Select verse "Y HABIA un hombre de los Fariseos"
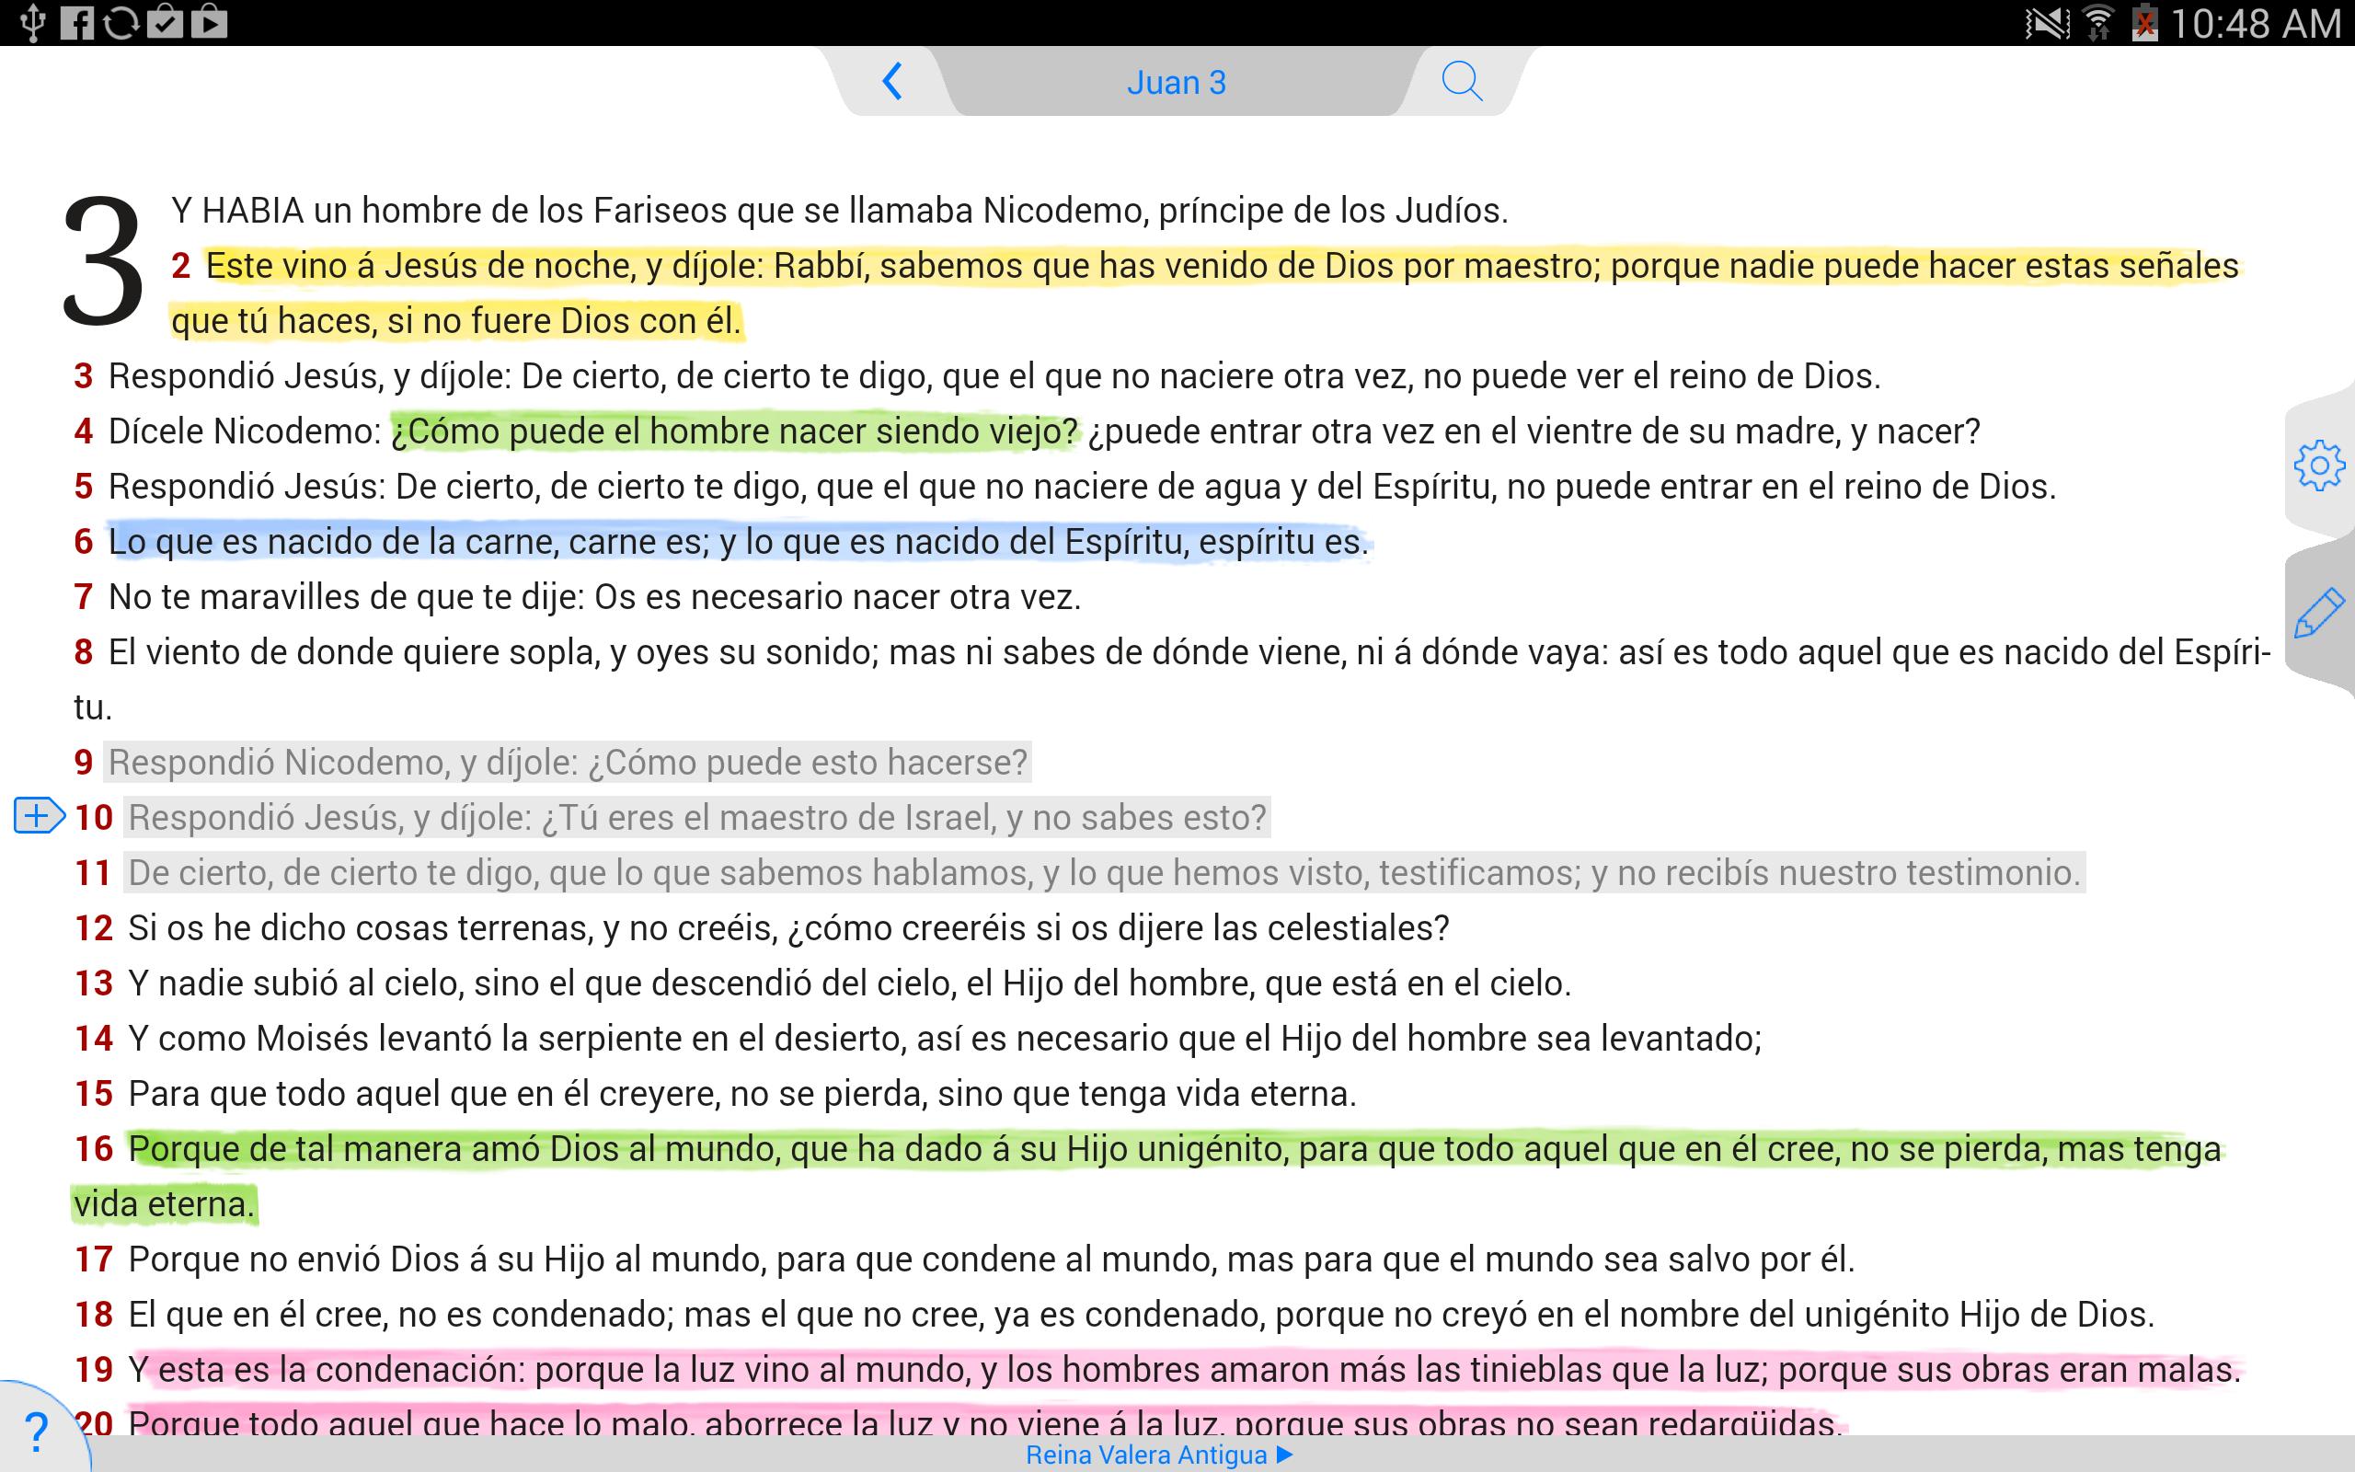Image resolution: width=2355 pixels, height=1472 pixels. (x=840, y=211)
